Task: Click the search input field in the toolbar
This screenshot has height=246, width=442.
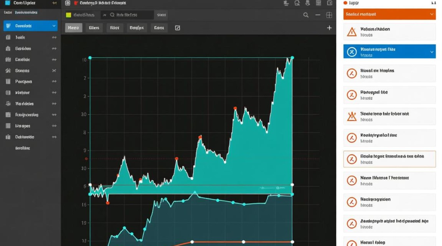Action: point(132,15)
